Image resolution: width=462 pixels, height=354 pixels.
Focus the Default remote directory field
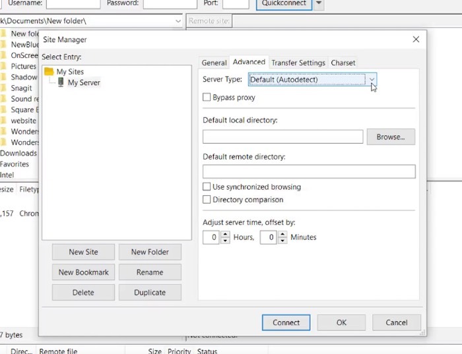309,171
